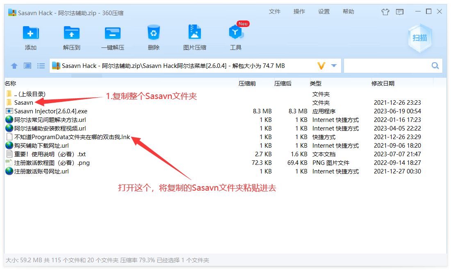Click the 文本文档 type cell
This screenshot has width=451, height=270.
[x=324, y=154]
